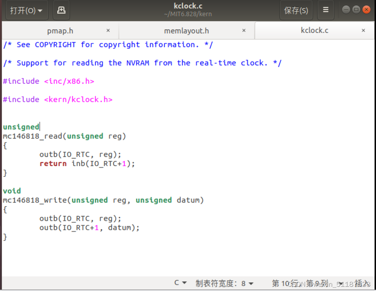
Task: Close the pmap.h tab
Action: [108, 30]
